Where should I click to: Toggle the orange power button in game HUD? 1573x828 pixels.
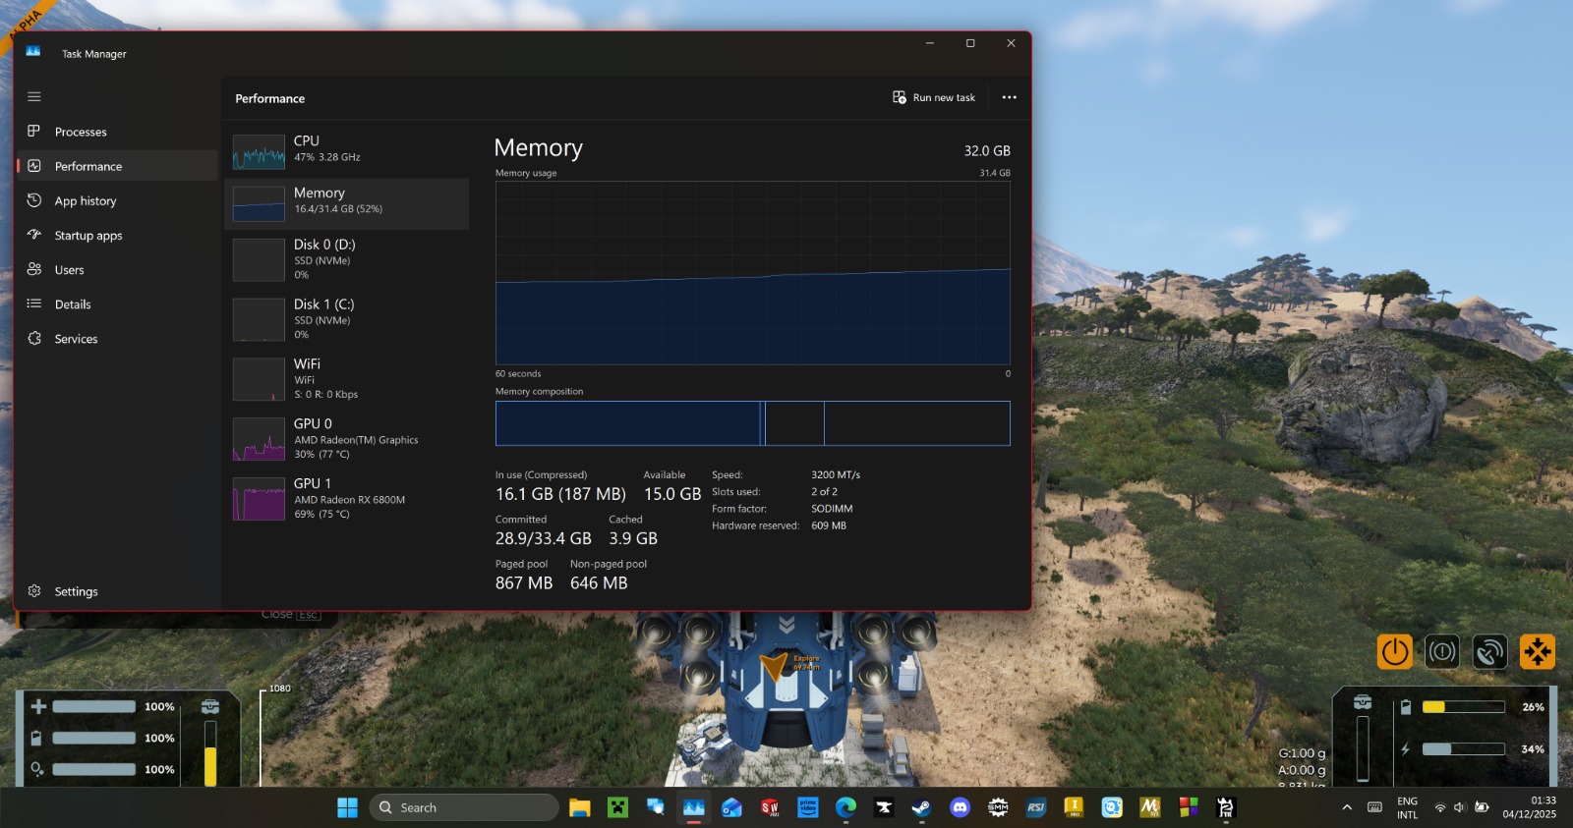1394,651
